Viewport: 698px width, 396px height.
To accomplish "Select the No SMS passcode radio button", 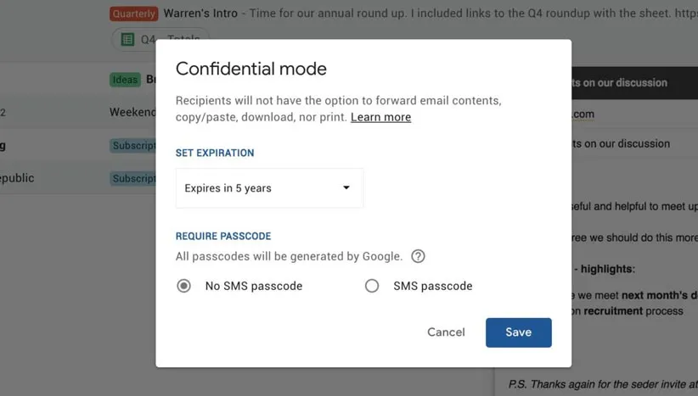I will pyautogui.click(x=183, y=286).
